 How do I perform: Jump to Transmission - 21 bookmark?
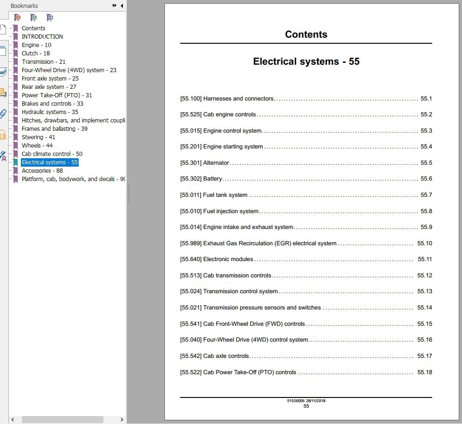[x=43, y=62]
